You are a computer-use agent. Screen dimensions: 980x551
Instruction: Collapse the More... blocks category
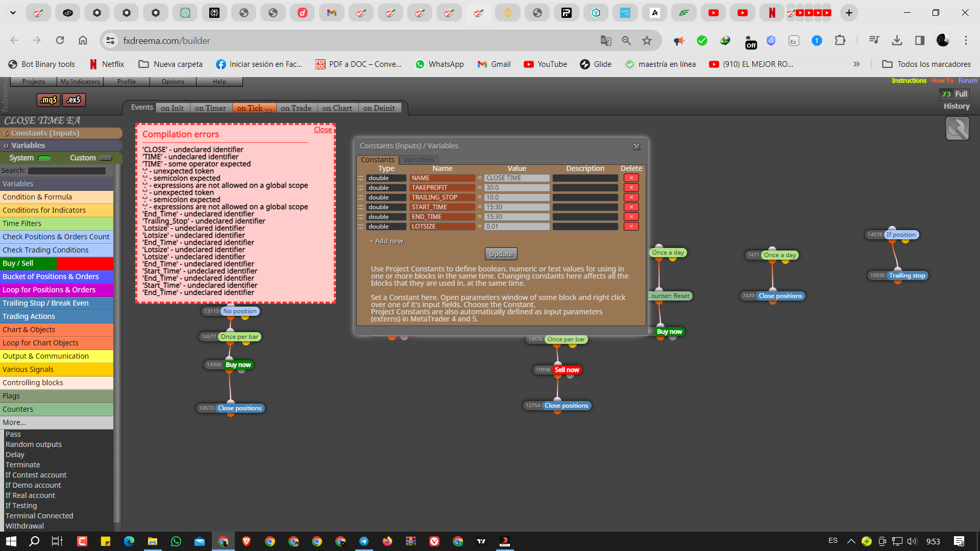[x=57, y=422]
